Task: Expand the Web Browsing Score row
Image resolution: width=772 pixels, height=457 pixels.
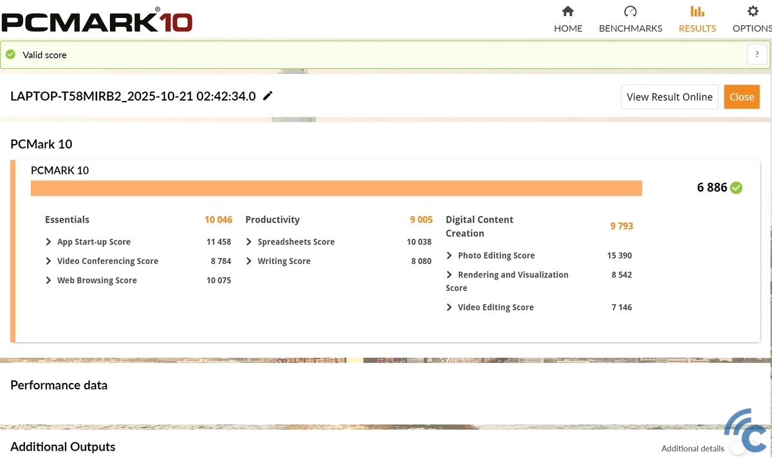Action: coord(49,281)
